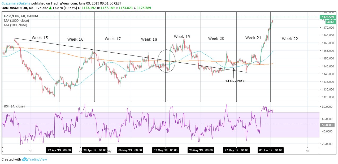Click the 06 May '19 00:00 date marker
The height and width of the screenshot is (164, 338).
[130, 150]
